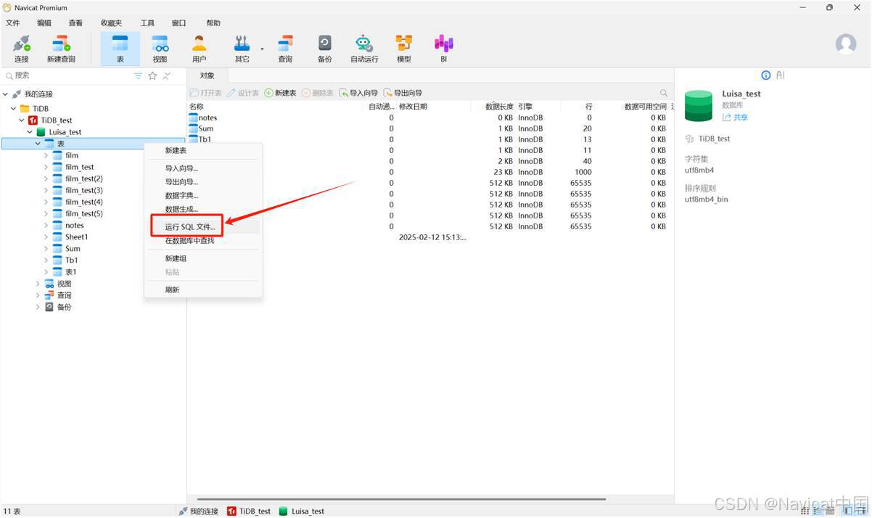872x518 pixels.
Task: Click the TiDB_test connection icon in tree
Action: (33, 120)
